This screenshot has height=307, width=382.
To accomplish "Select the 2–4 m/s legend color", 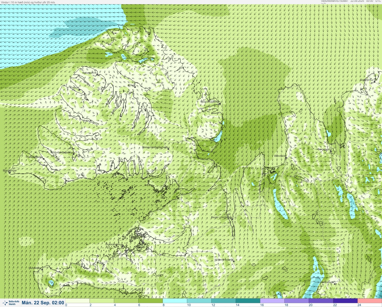I will pos(102,301).
